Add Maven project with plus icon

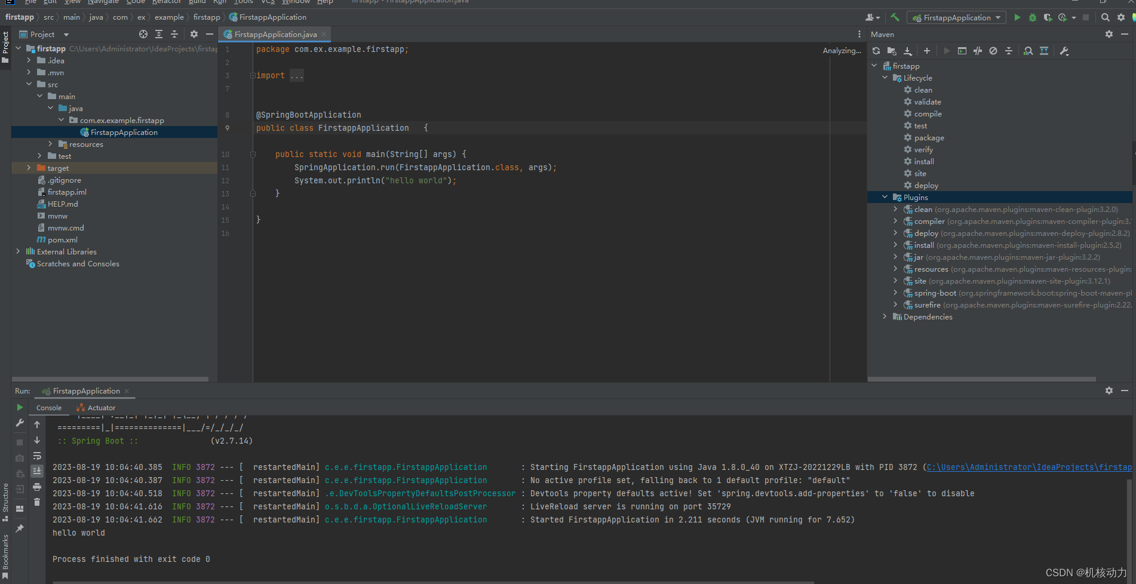click(x=927, y=51)
